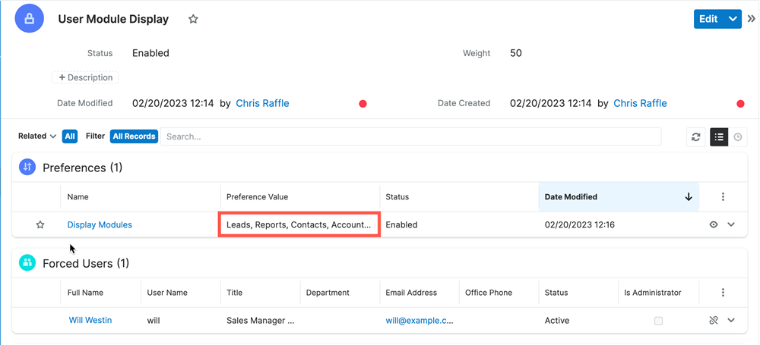This screenshot has height=345, width=760.
Task: Preview the Display Modules row with eye icon
Action: coord(713,225)
